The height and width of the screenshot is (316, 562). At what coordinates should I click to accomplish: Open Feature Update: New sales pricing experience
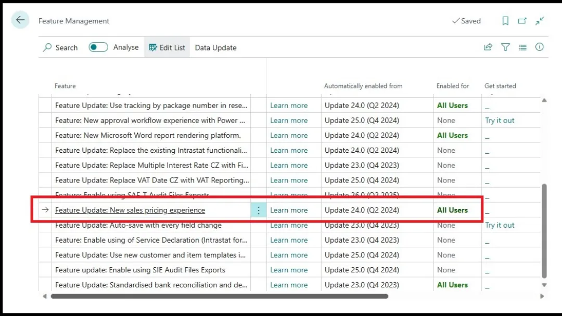130,210
